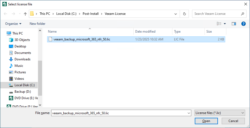Expand the address bar previous locations dropdown
This screenshot has width=250, height=128.
[176, 14]
